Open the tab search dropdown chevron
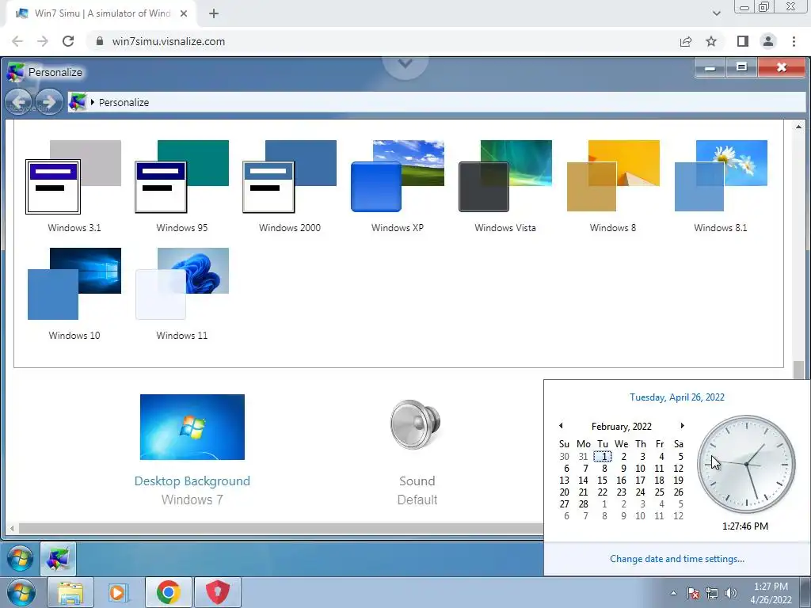Image resolution: width=811 pixels, height=608 pixels. tap(716, 13)
